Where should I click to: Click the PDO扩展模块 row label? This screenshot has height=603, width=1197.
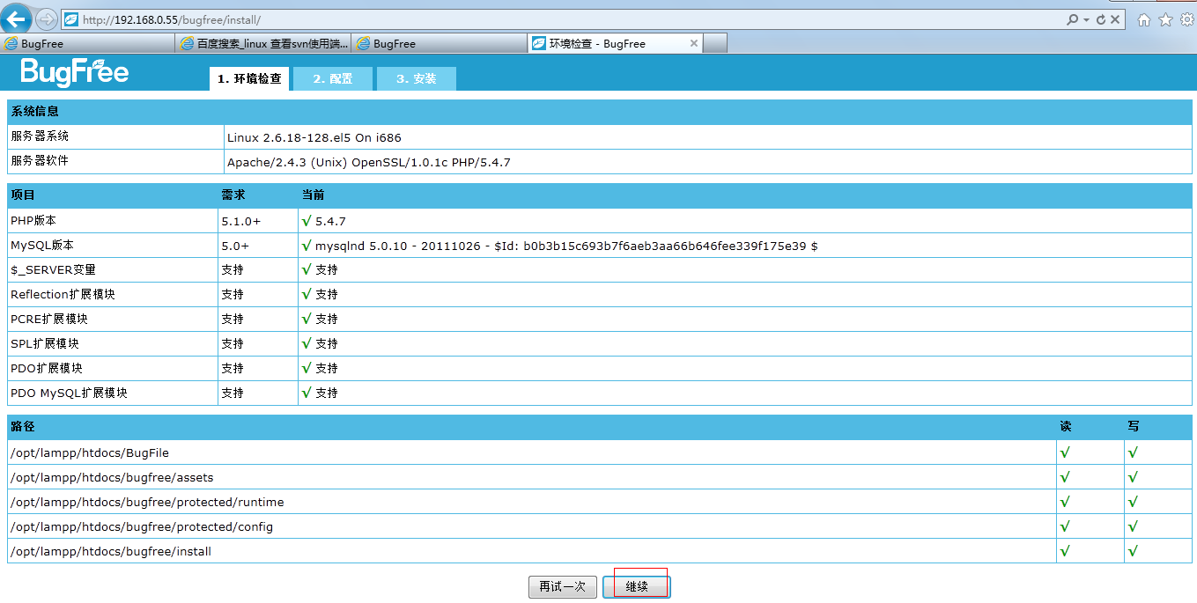(47, 368)
